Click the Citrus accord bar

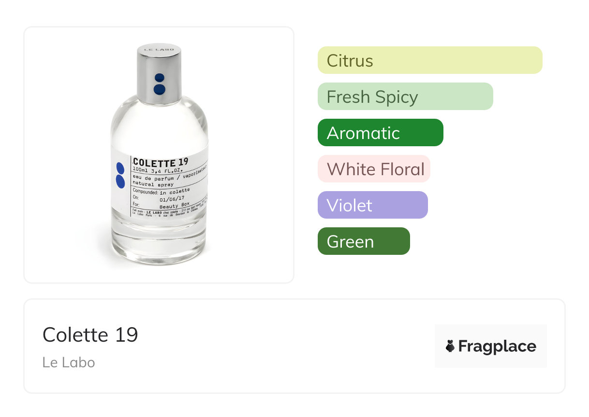coord(429,60)
